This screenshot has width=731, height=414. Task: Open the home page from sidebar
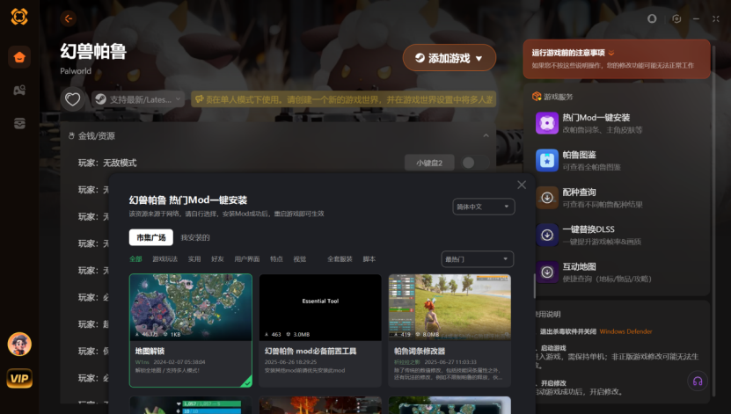(x=18, y=58)
